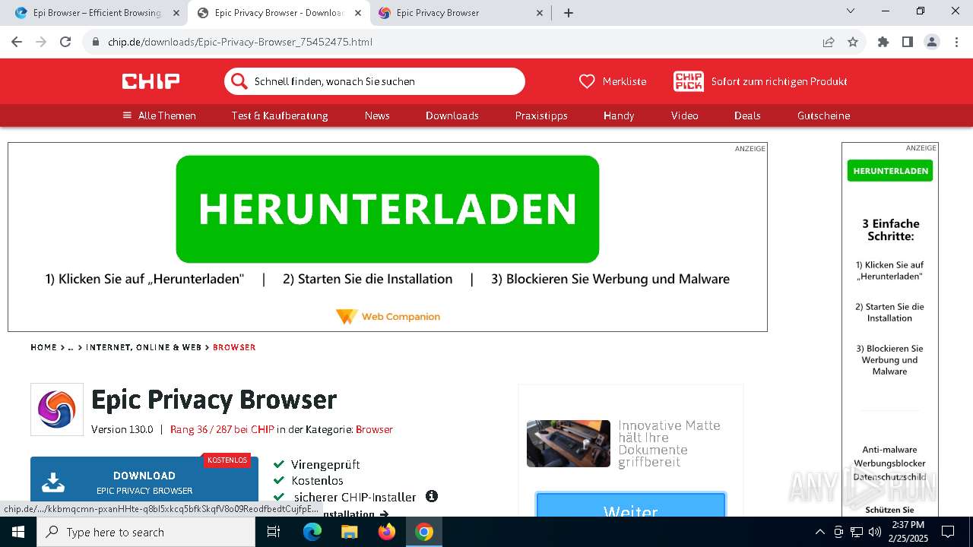This screenshot has height=547, width=973.
Task: Close the third Epic Privacy Browser tab
Action: (x=540, y=13)
